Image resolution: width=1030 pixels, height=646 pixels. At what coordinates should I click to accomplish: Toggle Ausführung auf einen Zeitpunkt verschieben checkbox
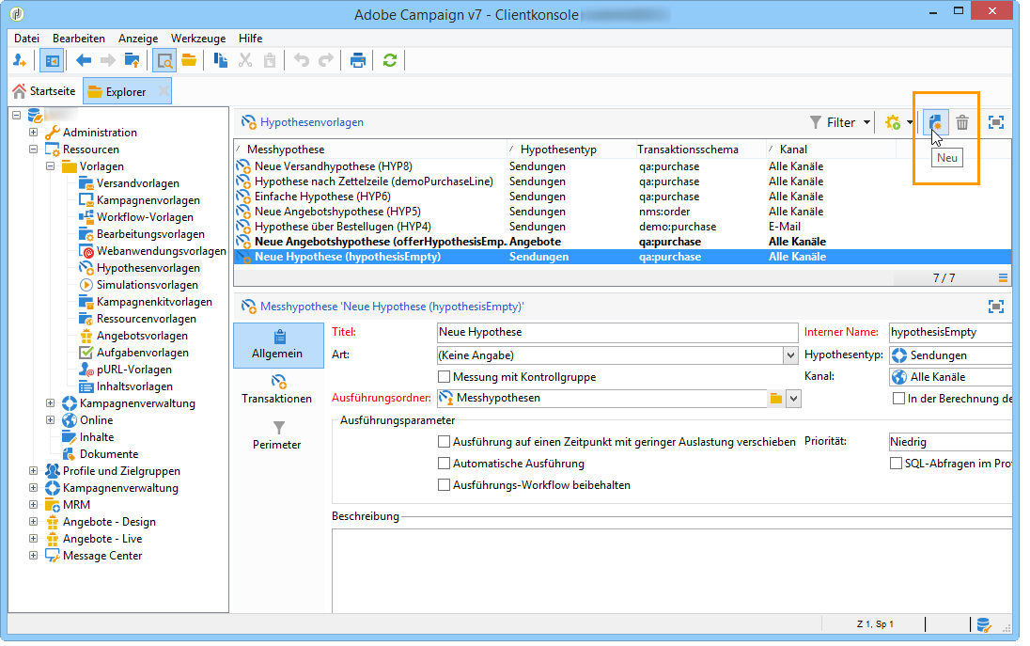(x=445, y=442)
